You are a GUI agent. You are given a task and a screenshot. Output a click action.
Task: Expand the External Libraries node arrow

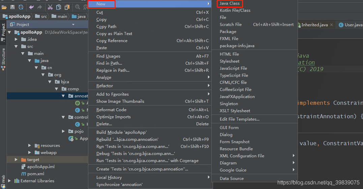(x=9, y=181)
